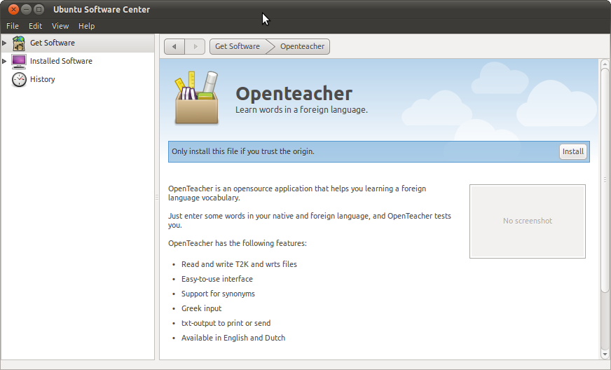Screen dimensions: 611x370
Task: Open the View menu
Action: tap(60, 26)
